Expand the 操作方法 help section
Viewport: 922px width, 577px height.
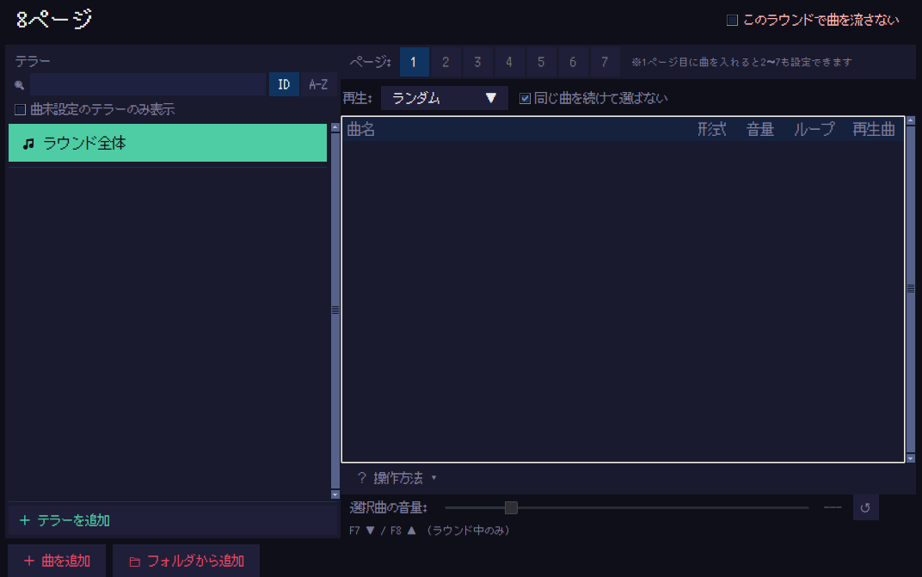coord(398,477)
